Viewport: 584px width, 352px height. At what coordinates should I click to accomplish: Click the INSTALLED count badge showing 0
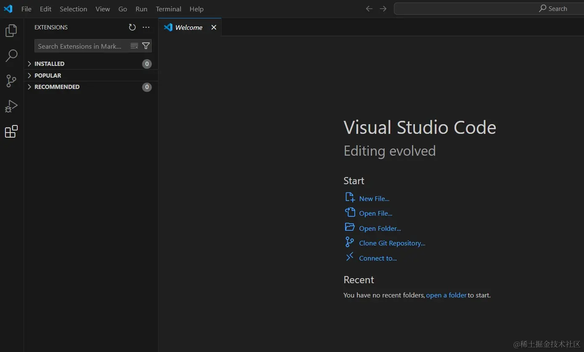(147, 64)
